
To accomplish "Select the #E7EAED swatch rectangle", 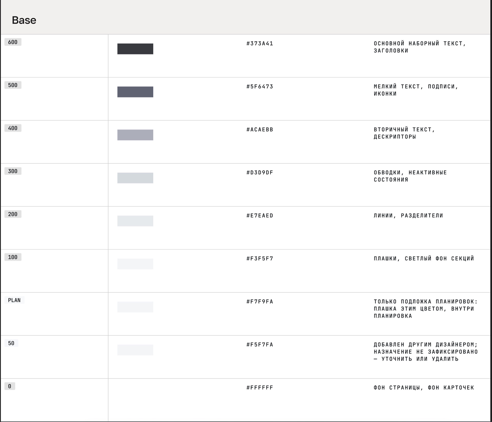I will click(x=135, y=221).
